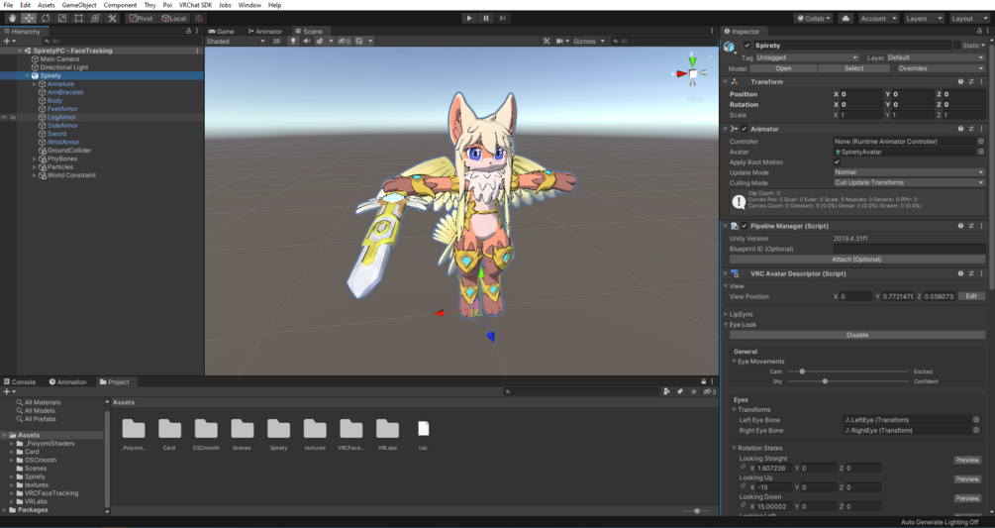This screenshot has height=528, width=995.
Task: Pick Avatar object via circle selector
Action: click(x=980, y=152)
